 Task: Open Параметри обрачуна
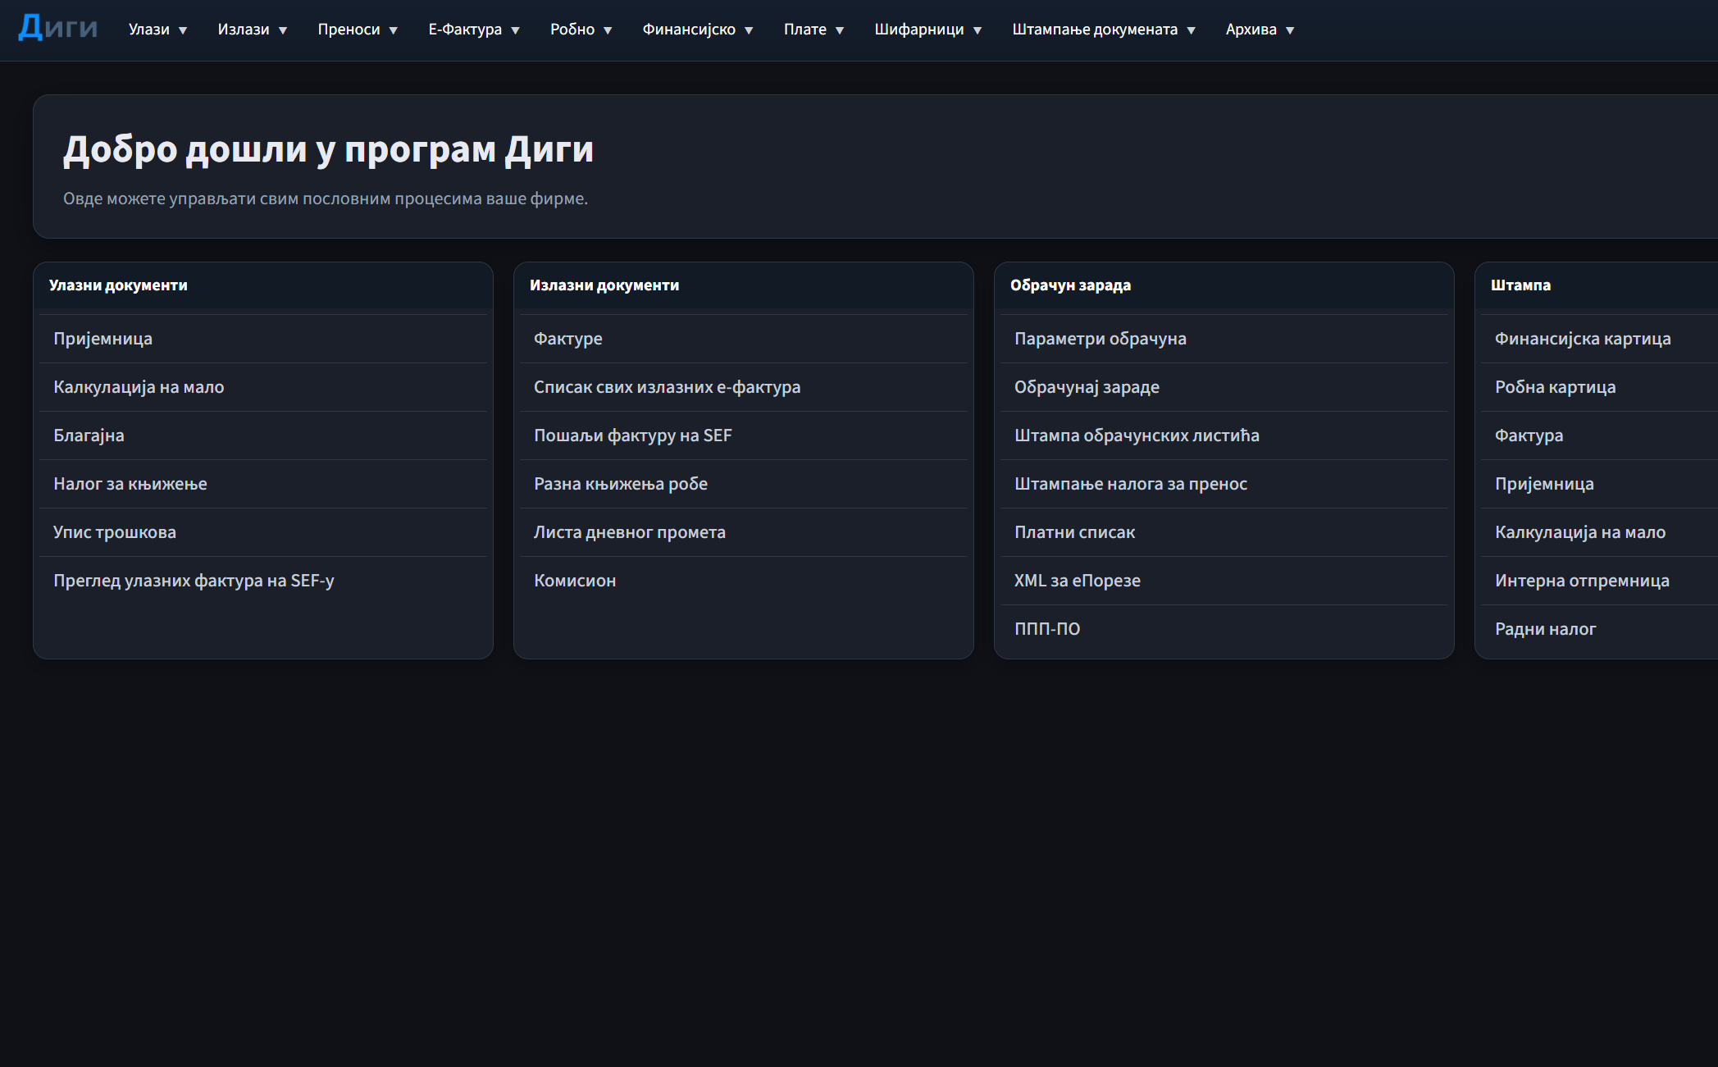click(1224, 339)
